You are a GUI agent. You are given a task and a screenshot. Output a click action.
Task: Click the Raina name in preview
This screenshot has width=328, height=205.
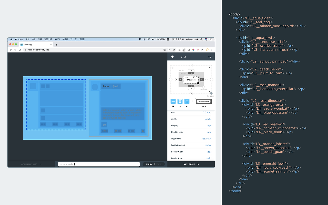point(106,86)
